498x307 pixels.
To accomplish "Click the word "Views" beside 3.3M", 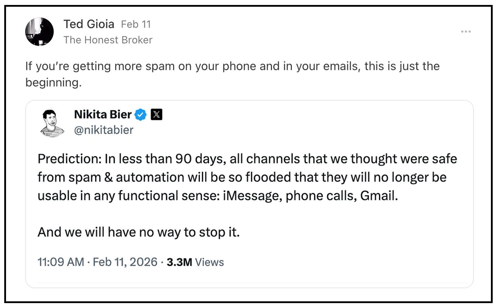I will (x=210, y=262).
